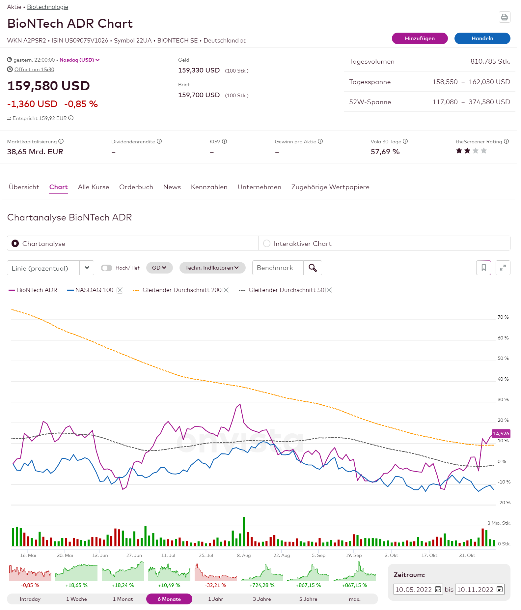Open the start date calendar picker
This screenshot has height=610, width=521.
[438, 589]
